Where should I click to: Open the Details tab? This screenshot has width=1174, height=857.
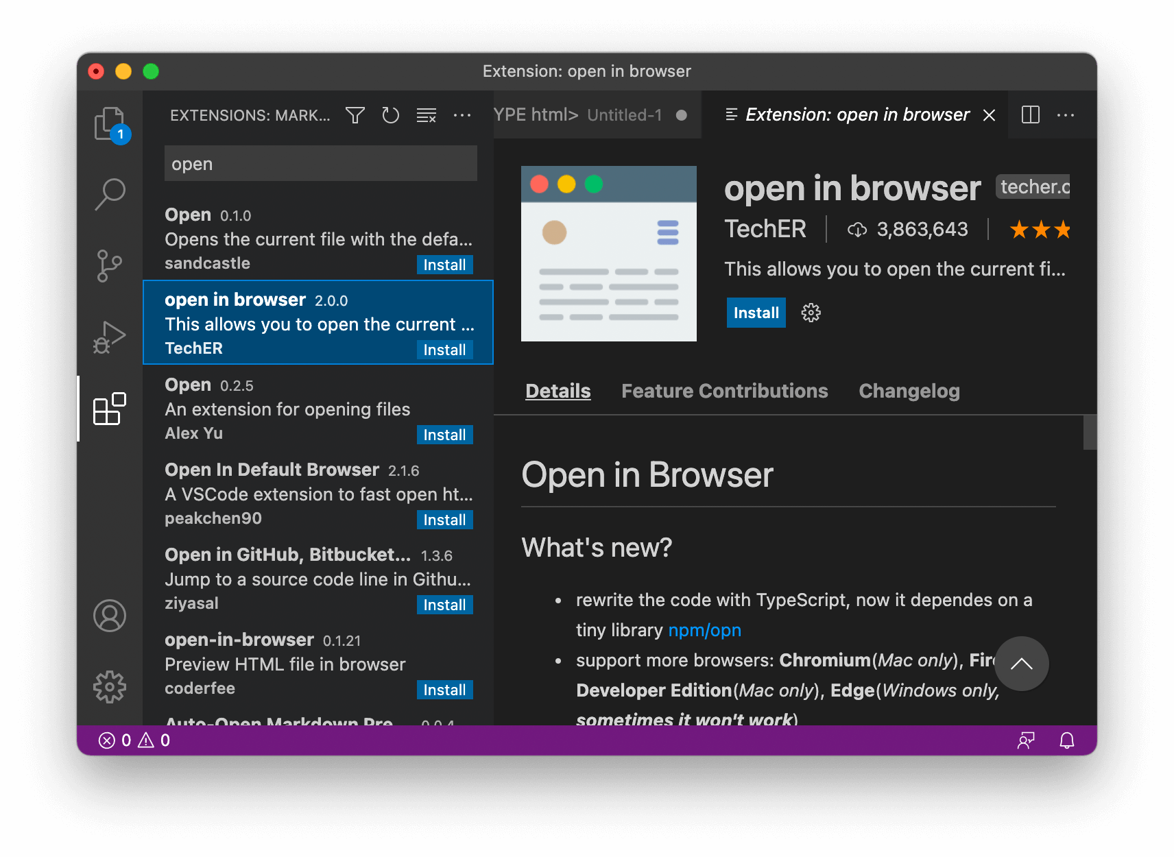[558, 391]
